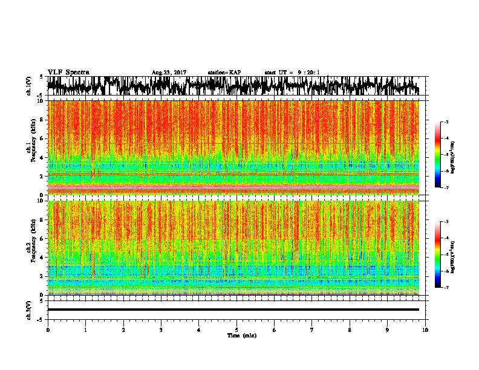Image resolution: width=479 pixels, height=370 pixels.
Task: Click the ch.1 spectrogram 6 kHz tick label
Action: point(42,138)
